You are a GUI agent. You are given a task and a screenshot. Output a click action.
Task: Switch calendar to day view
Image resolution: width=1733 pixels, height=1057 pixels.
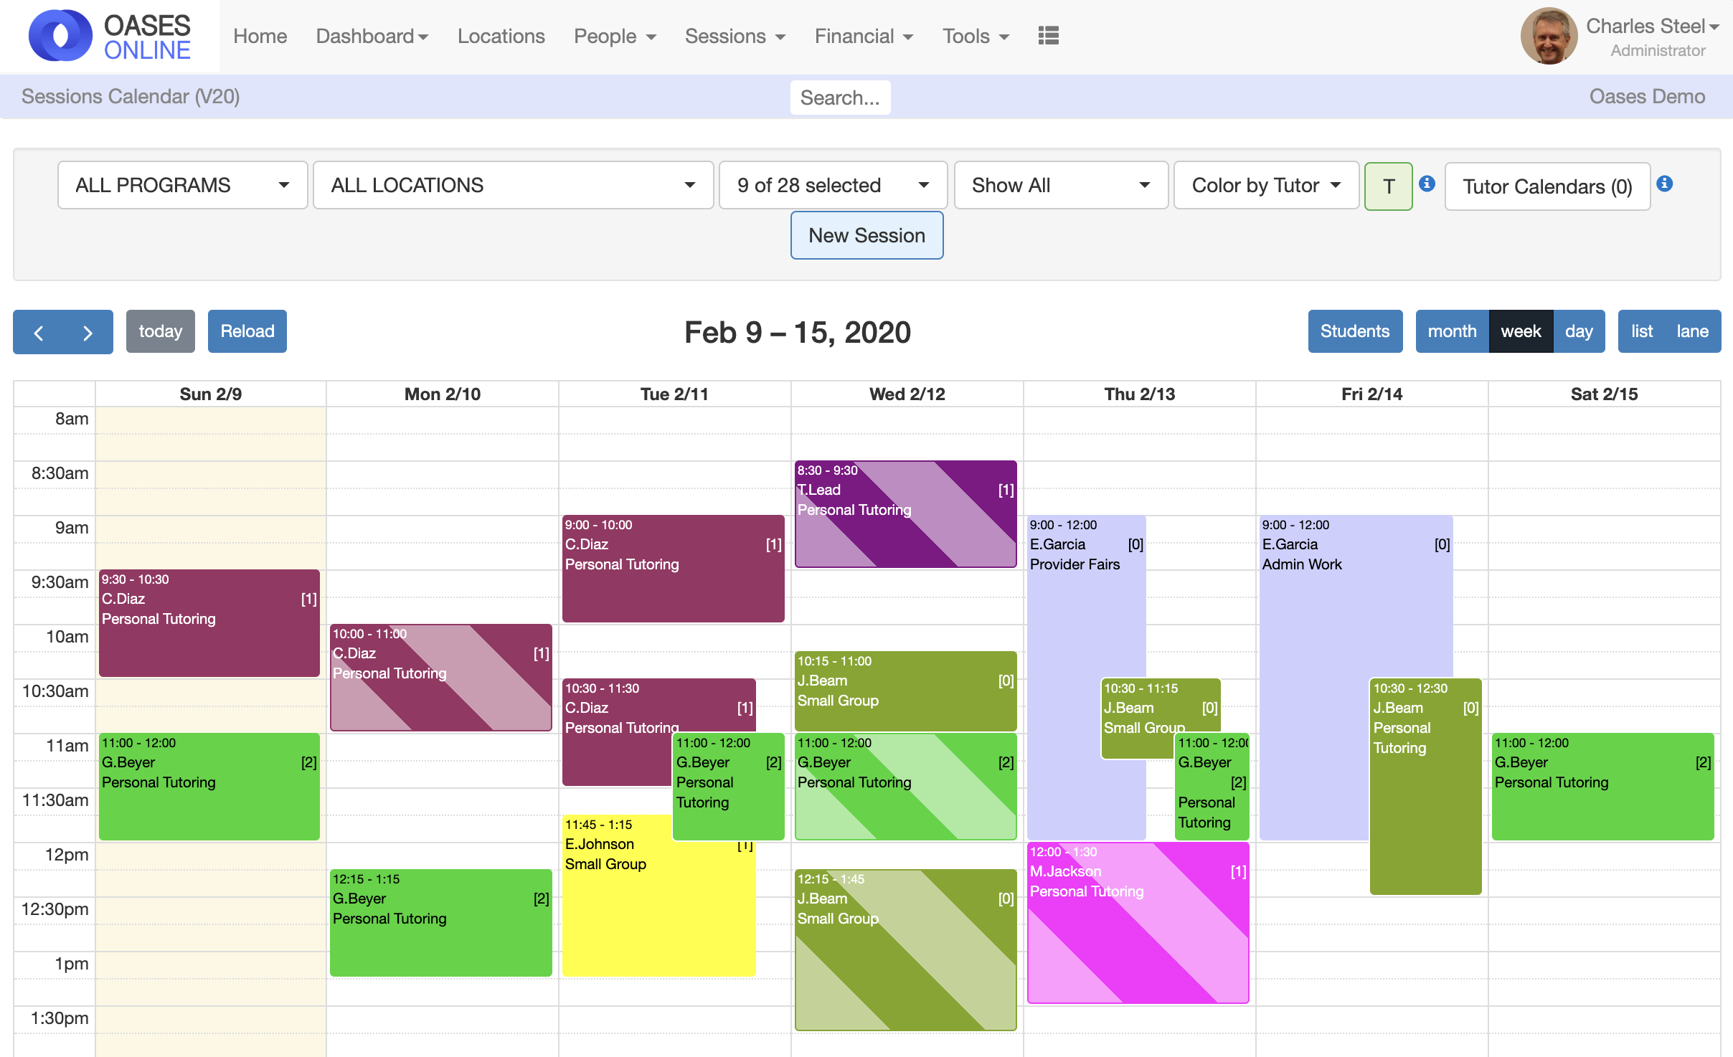pyautogui.click(x=1579, y=331)
